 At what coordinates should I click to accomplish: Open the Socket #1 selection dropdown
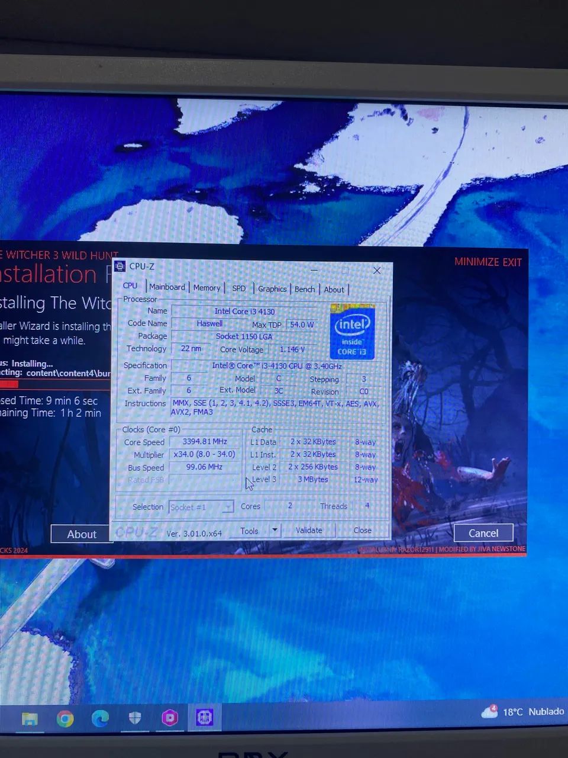[201, 507]
